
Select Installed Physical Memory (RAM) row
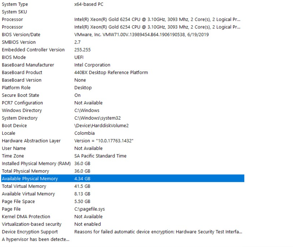coord(36,164)
